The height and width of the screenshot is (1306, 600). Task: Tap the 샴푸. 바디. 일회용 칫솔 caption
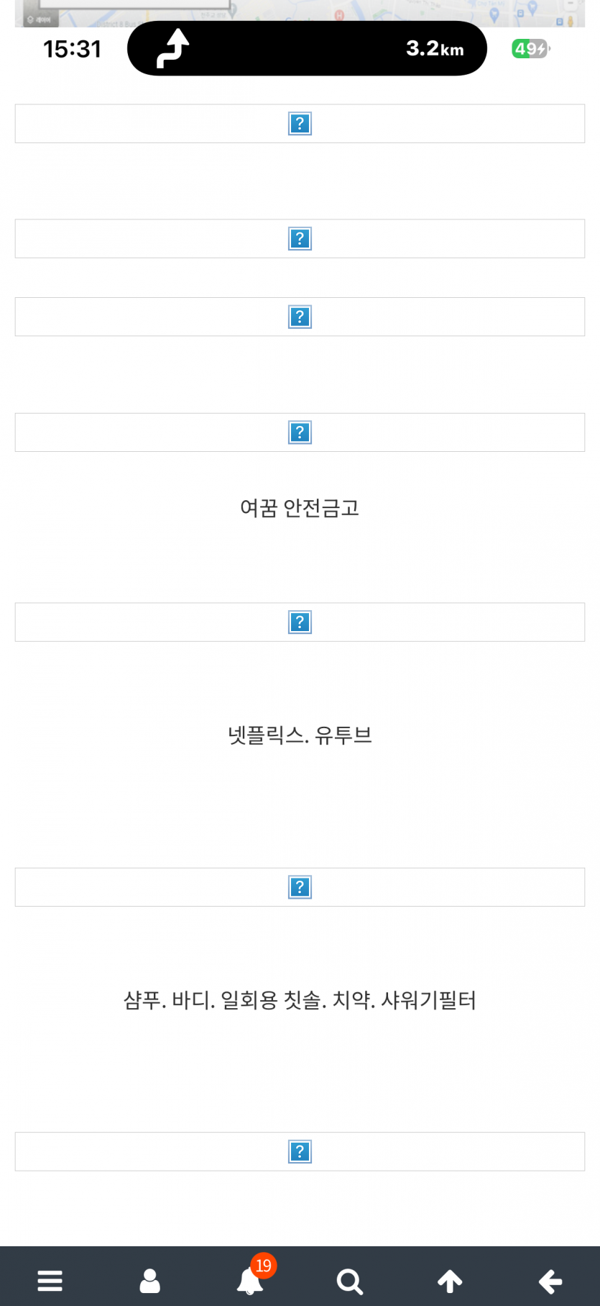(x=300, y=1000)
